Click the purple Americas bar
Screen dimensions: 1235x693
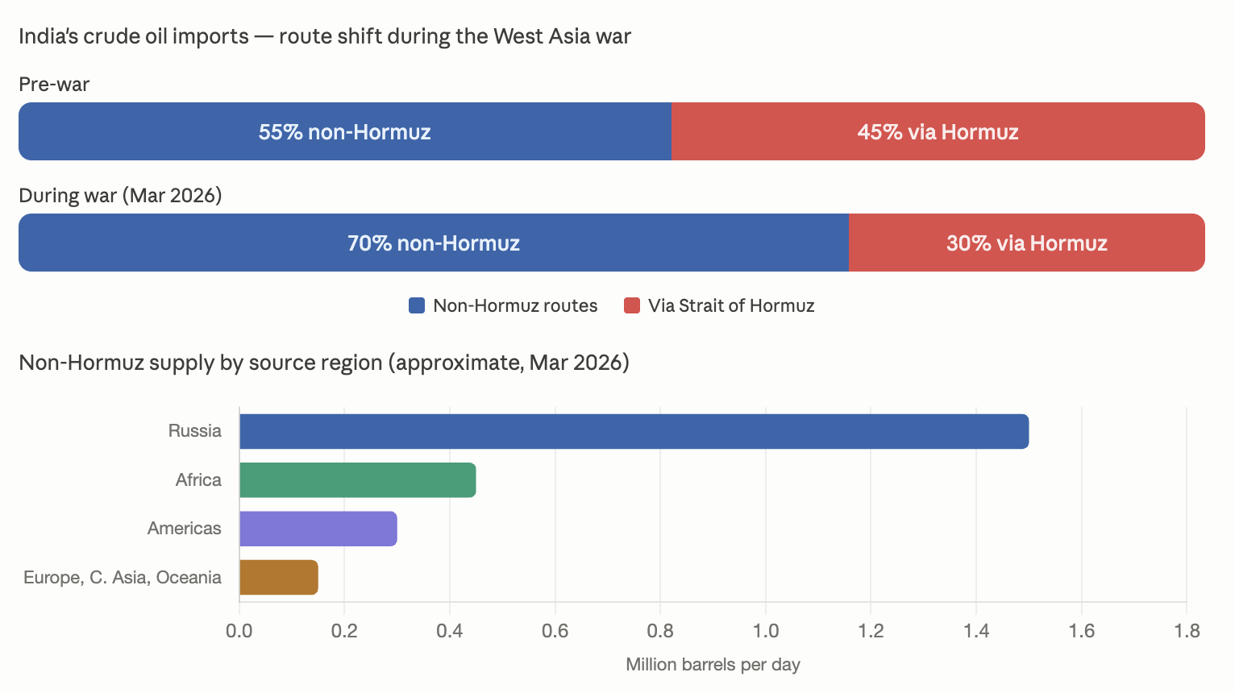coord(318,529)
